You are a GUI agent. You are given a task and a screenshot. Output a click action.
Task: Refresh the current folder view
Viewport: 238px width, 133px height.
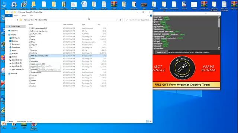tap(120, 20)
